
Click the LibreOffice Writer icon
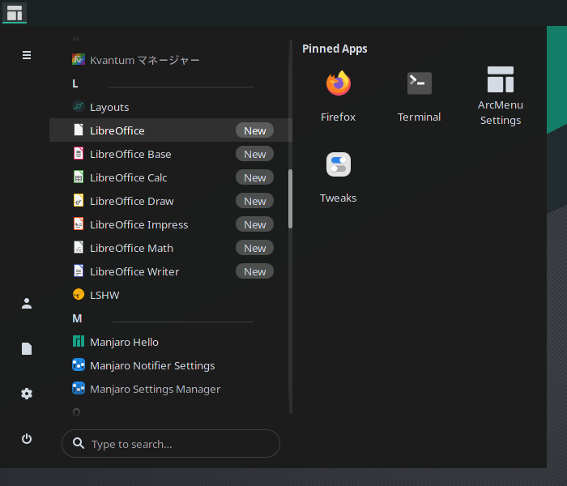point(79,271)
